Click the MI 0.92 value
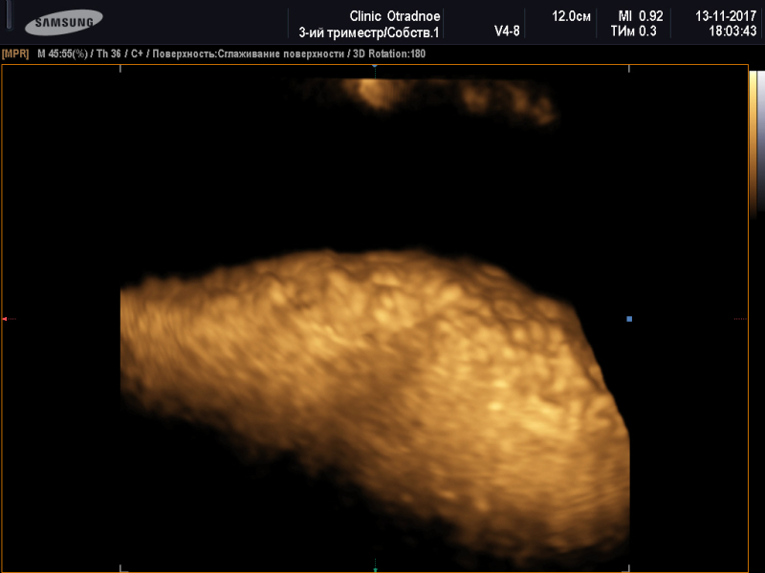This screenshot has height=573, width=765. pyautogui.click(x=641, y=16)
